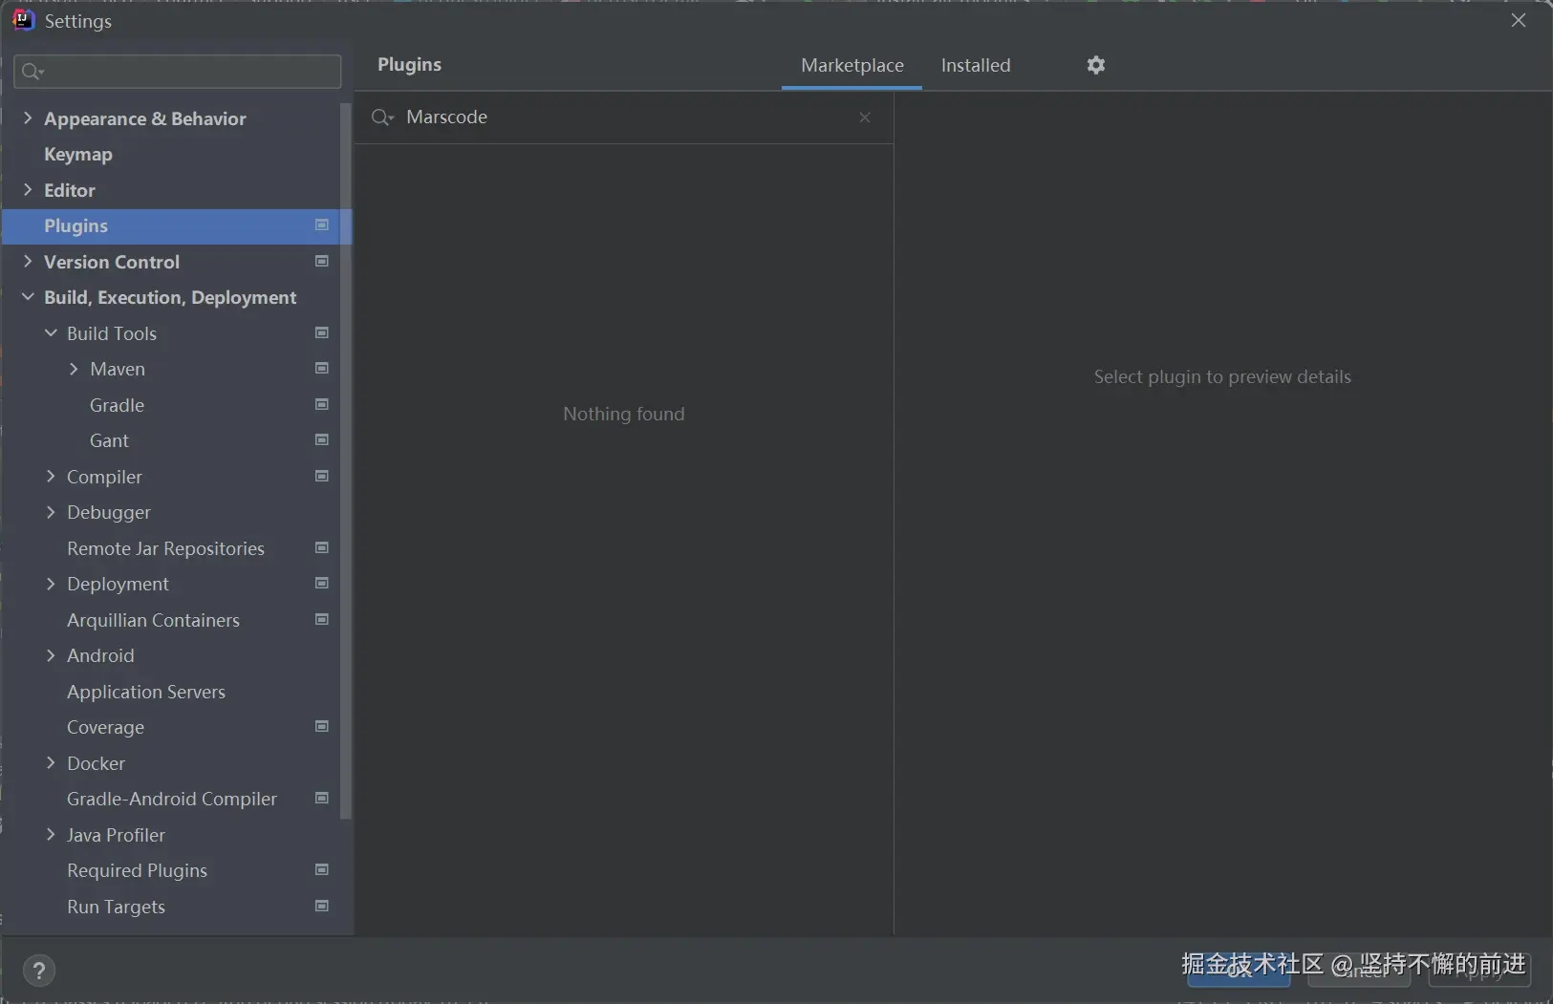1553x1004 pixels.
Task: Click the project-level icon beside Build Tools
Action: 322,332
